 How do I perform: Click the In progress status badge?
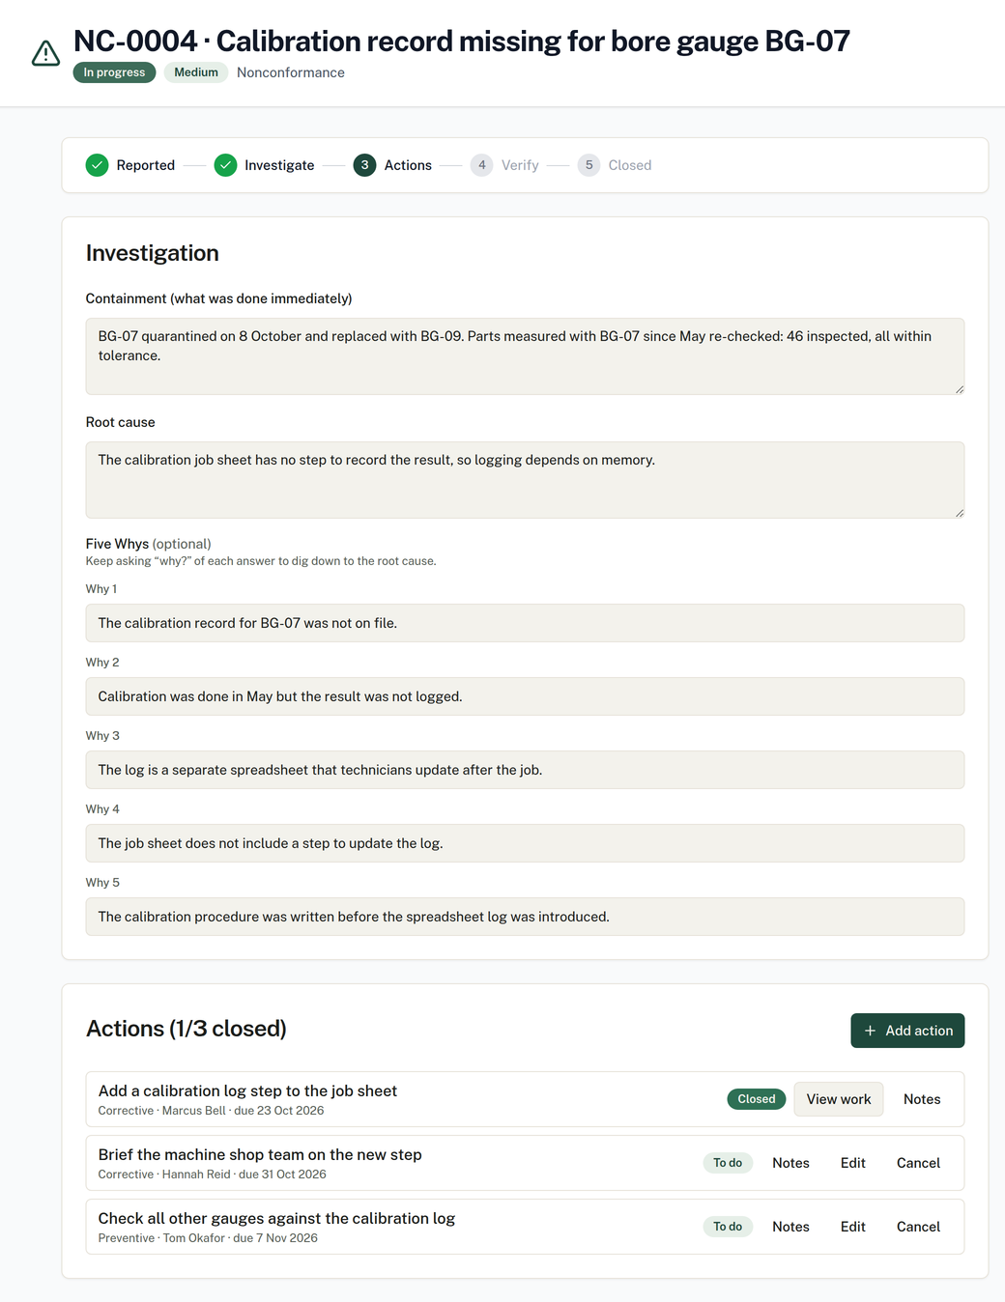[114, 72]
